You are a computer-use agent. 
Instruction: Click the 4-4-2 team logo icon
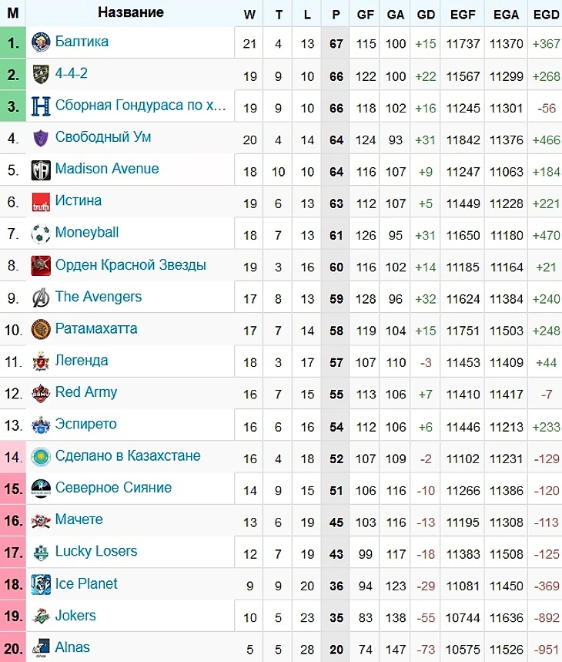pyautogui.click(x=41, y=75)
